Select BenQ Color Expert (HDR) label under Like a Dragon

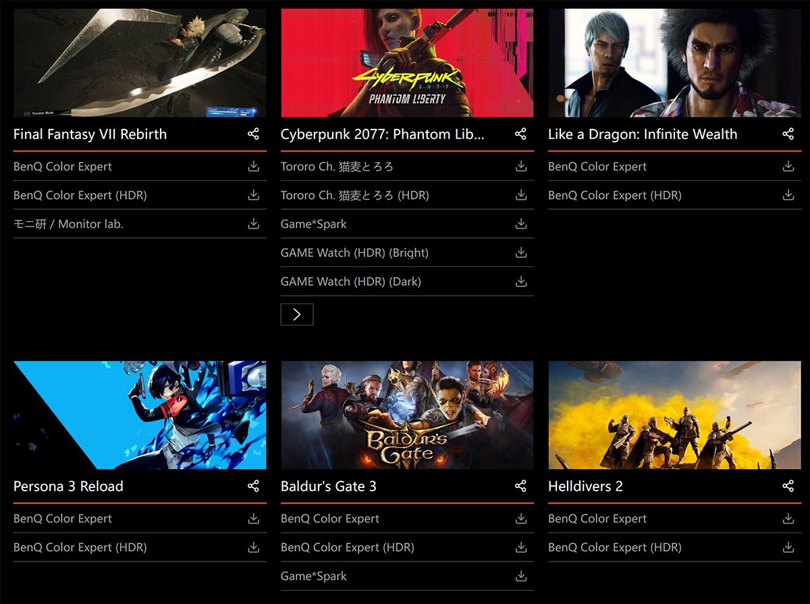click(x=615, y=195)
